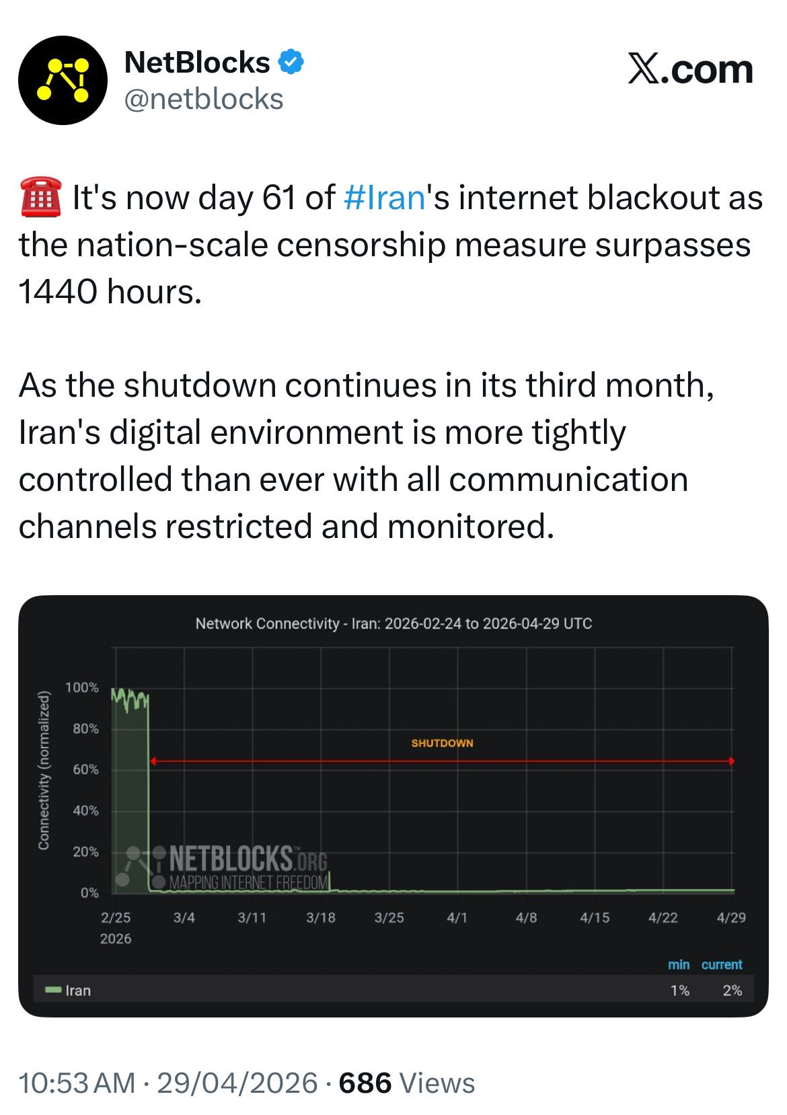This screenshot has height=1115, width=787.
Task: Click the Network Connectivity chart title
Action: (394, 623)
